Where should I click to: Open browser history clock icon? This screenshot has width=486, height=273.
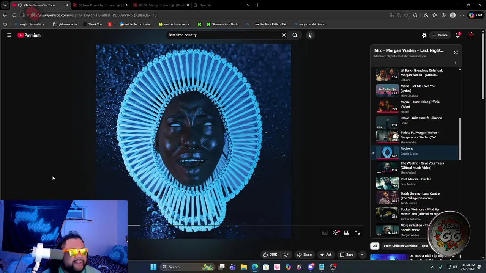[443, 15]
